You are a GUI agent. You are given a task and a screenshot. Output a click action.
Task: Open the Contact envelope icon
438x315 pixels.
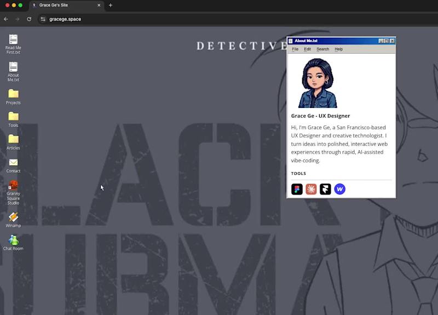[x=13, y=166]
